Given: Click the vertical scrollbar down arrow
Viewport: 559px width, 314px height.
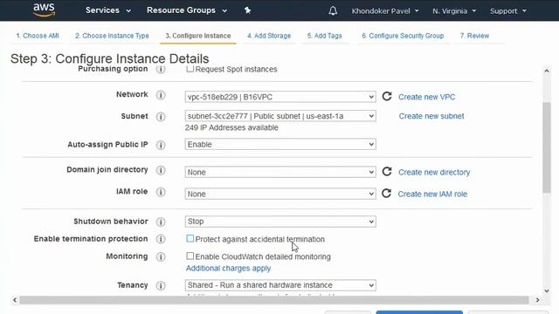Looking at the screenshot, I should (547, 290).
